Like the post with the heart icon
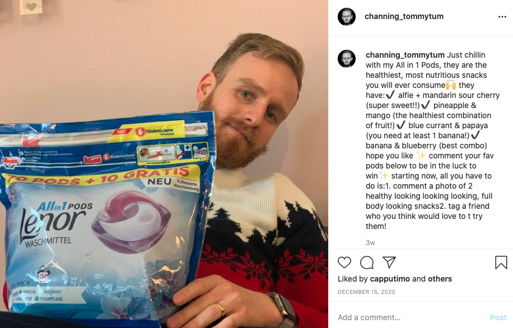This screenshot has height=328, width=513. click(x=344, y=263)
